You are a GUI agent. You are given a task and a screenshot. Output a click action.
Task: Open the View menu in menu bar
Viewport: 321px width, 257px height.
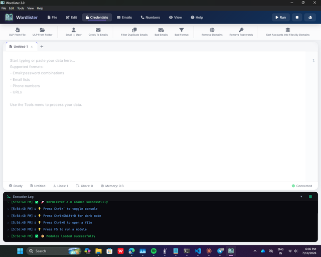coord(31,8)
